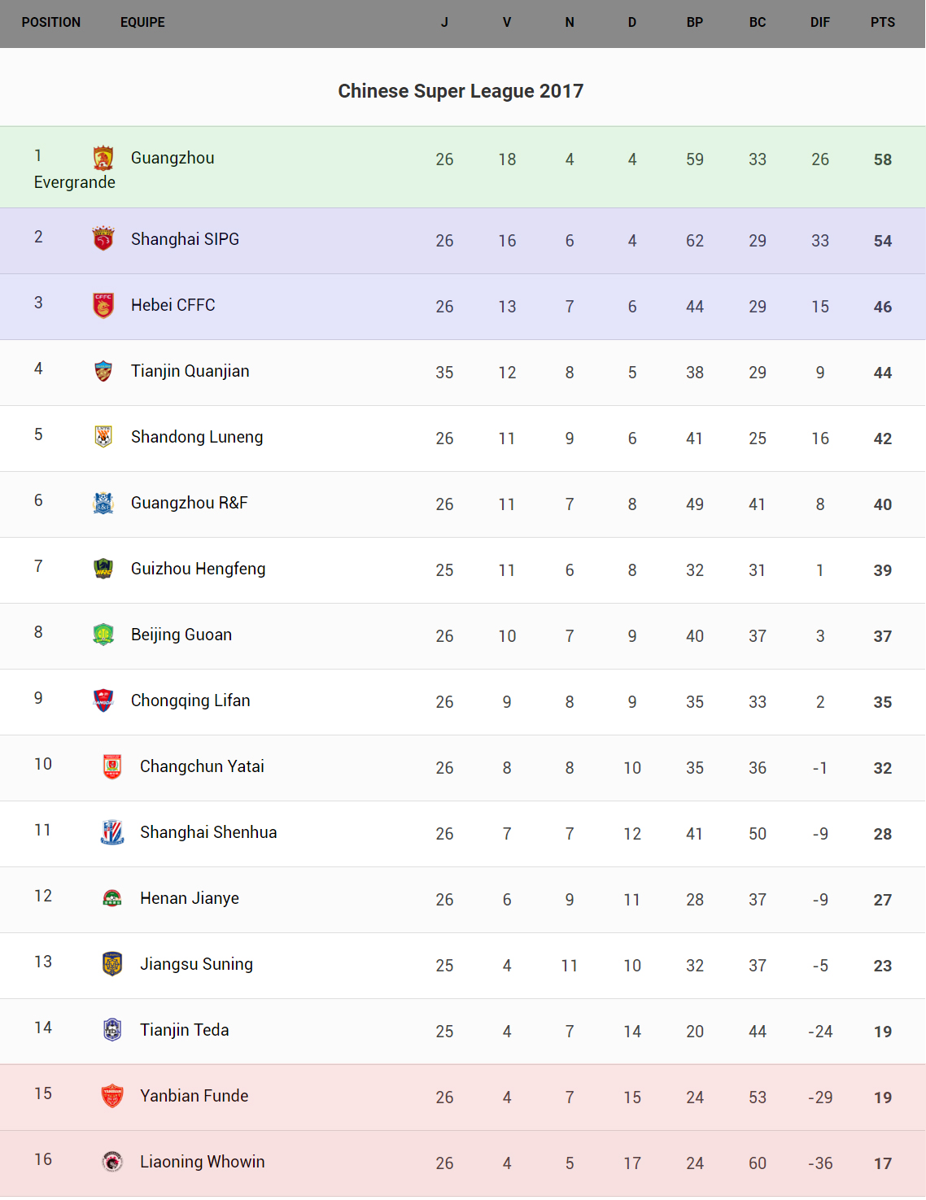Select the Changchun Yatai team name
This screenshot has width=926, height=1200.
coord(202,766)
